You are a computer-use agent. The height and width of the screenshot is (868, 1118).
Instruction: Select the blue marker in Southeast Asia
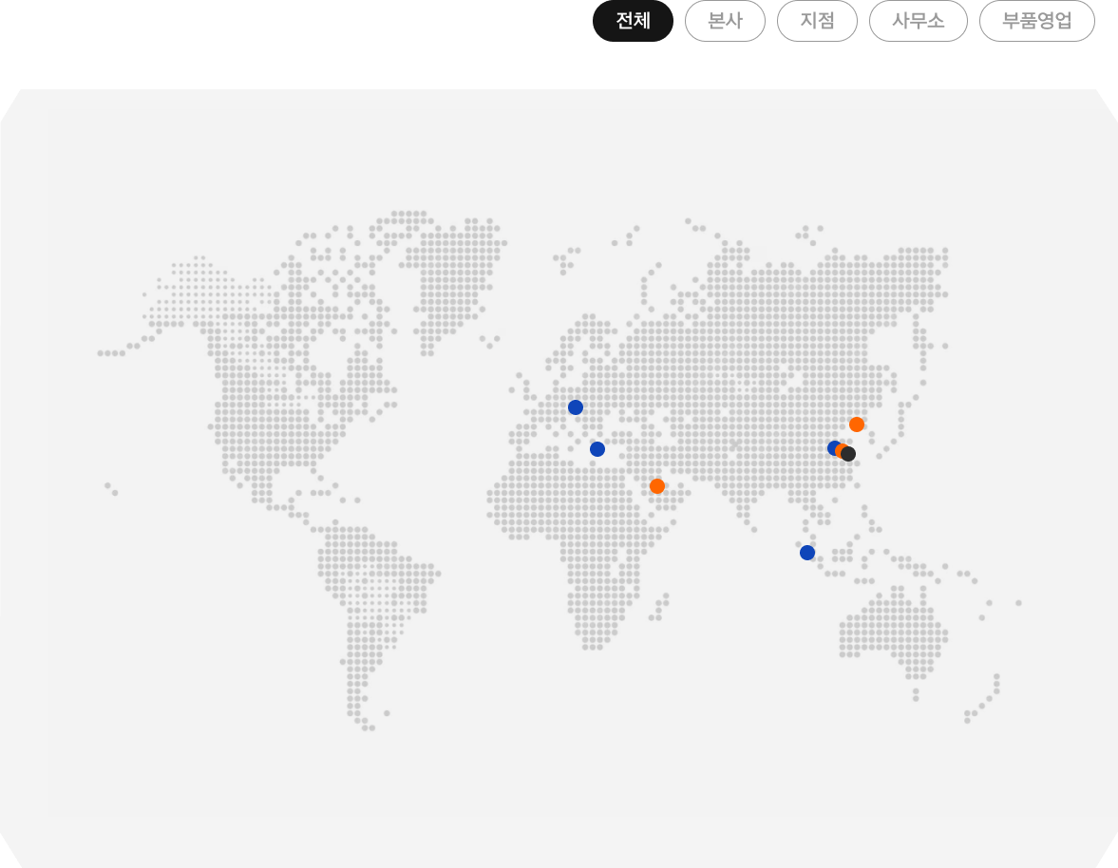point(807,553)
